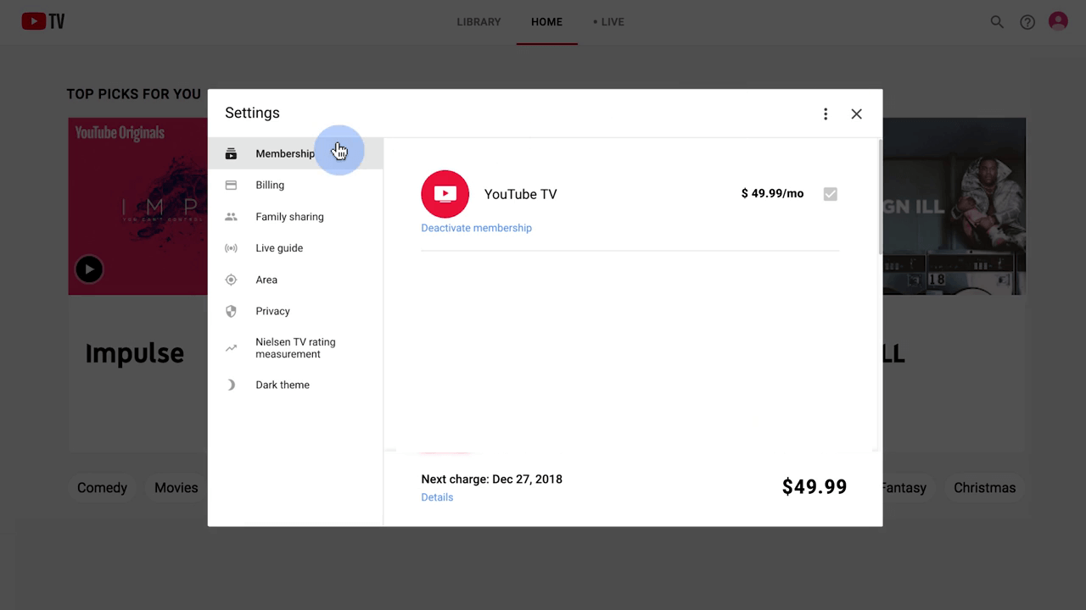Select the Christmas category chip
Image resolution: width=1086 pixels, height=610 pixels.
pyautogui.click(x=984, y=488)
